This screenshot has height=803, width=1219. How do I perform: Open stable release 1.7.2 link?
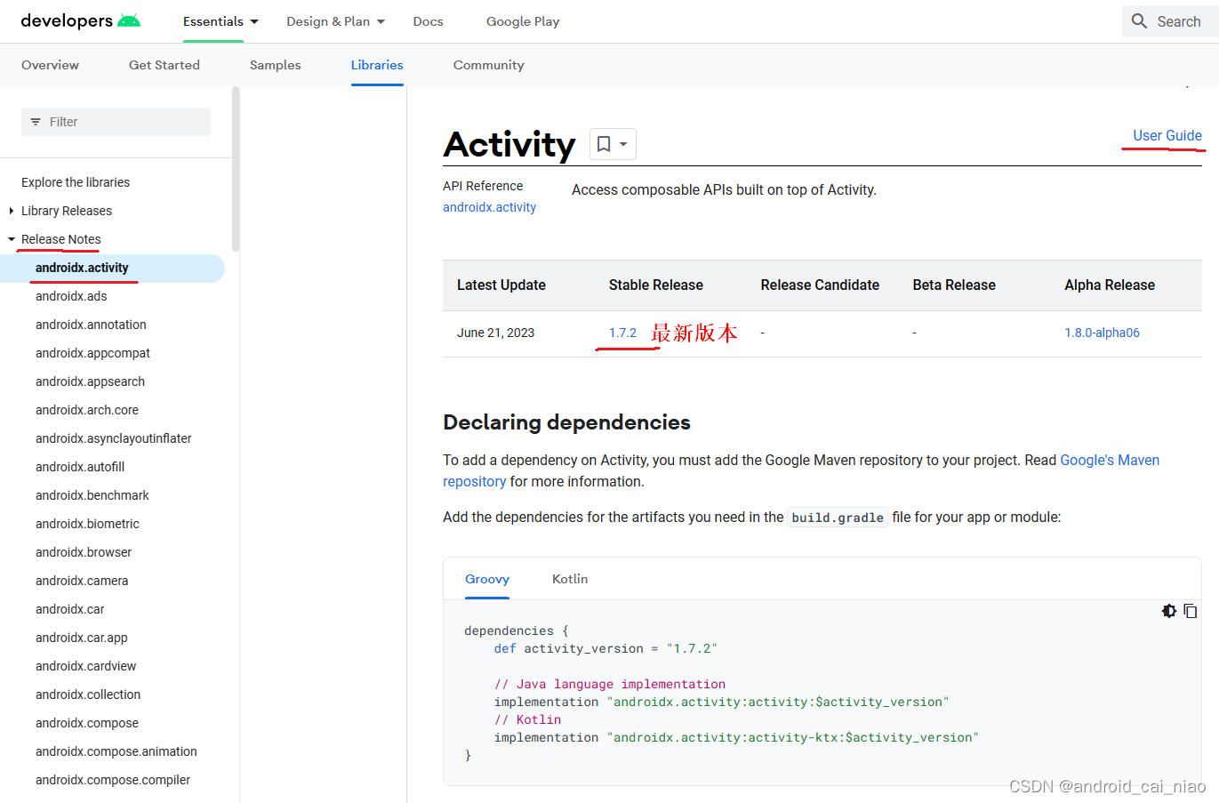(622, 333)
